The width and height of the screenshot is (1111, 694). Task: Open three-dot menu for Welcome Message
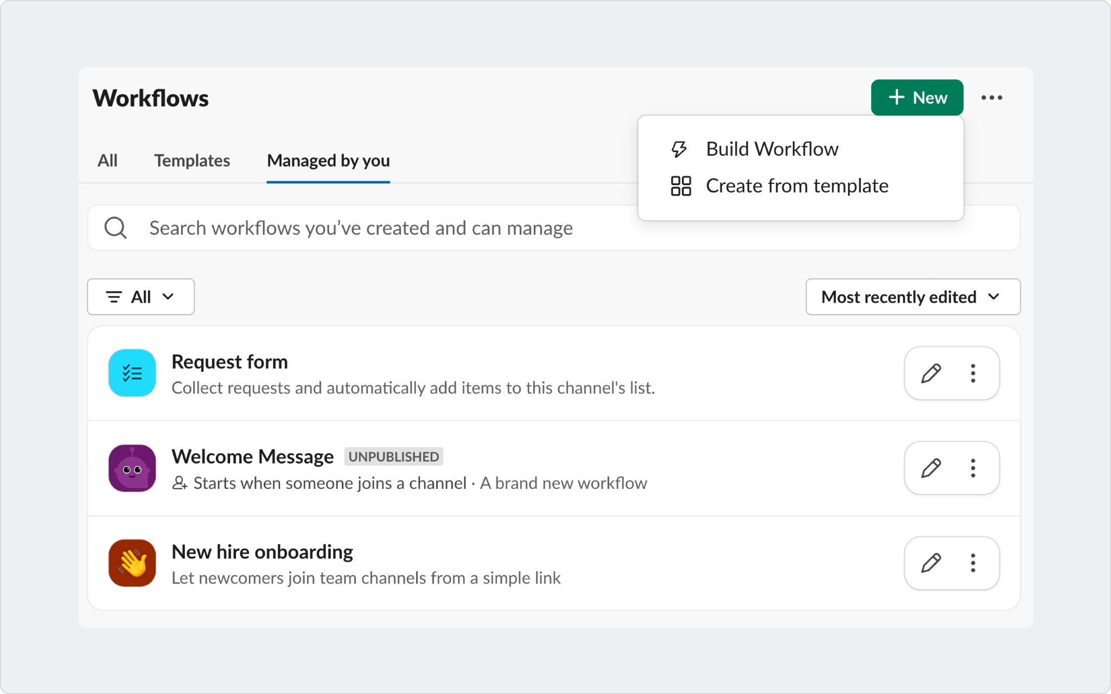[x=973, y=468]
